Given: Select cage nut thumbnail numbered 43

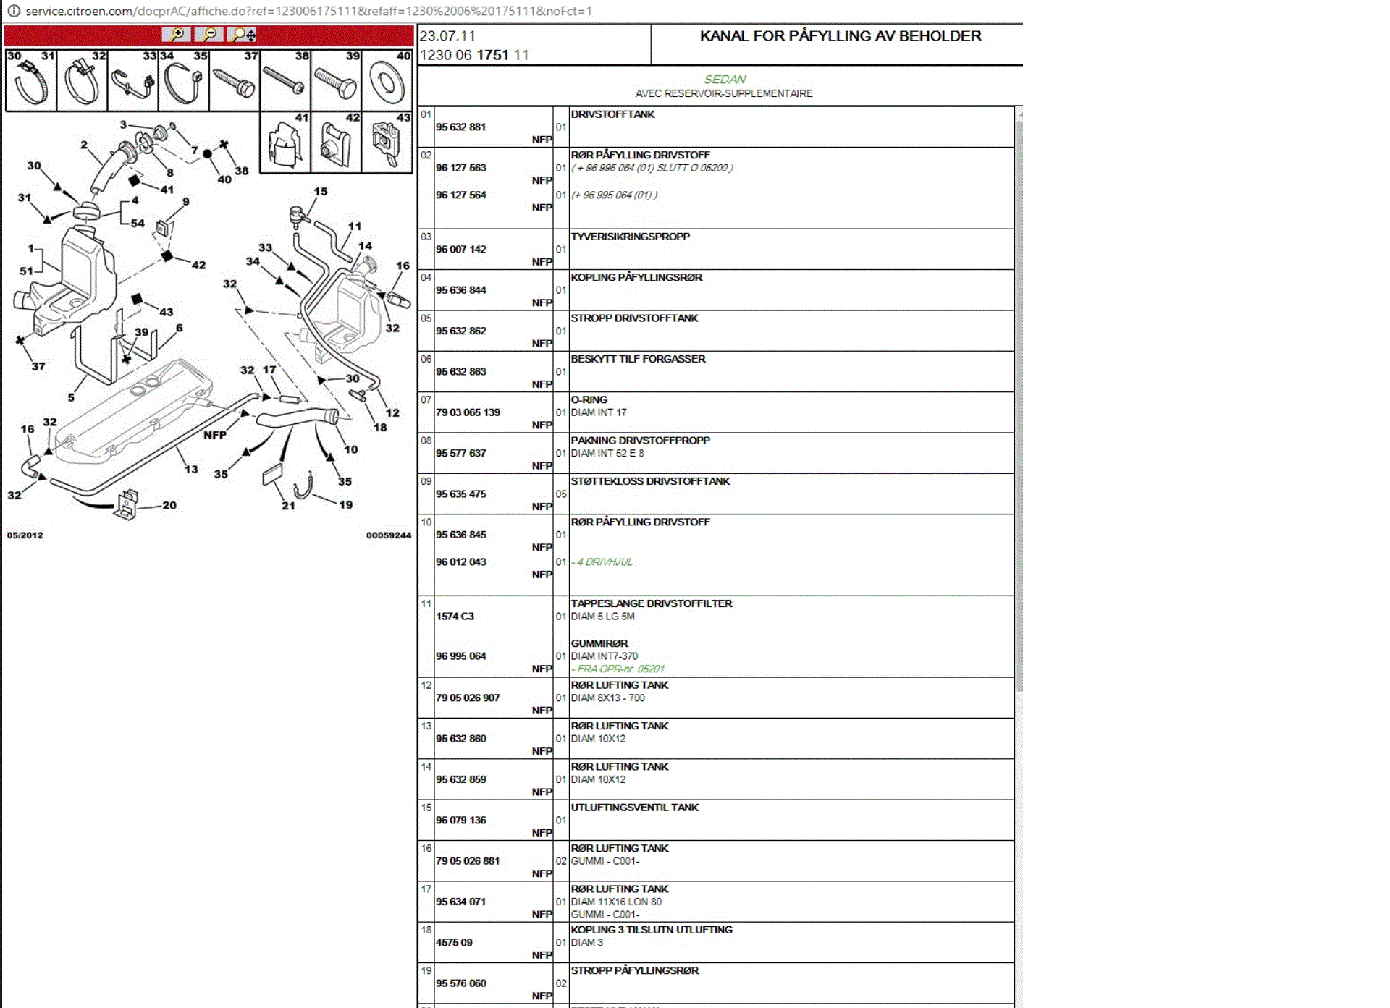Looking at the screenshot, I should point(387,142).
